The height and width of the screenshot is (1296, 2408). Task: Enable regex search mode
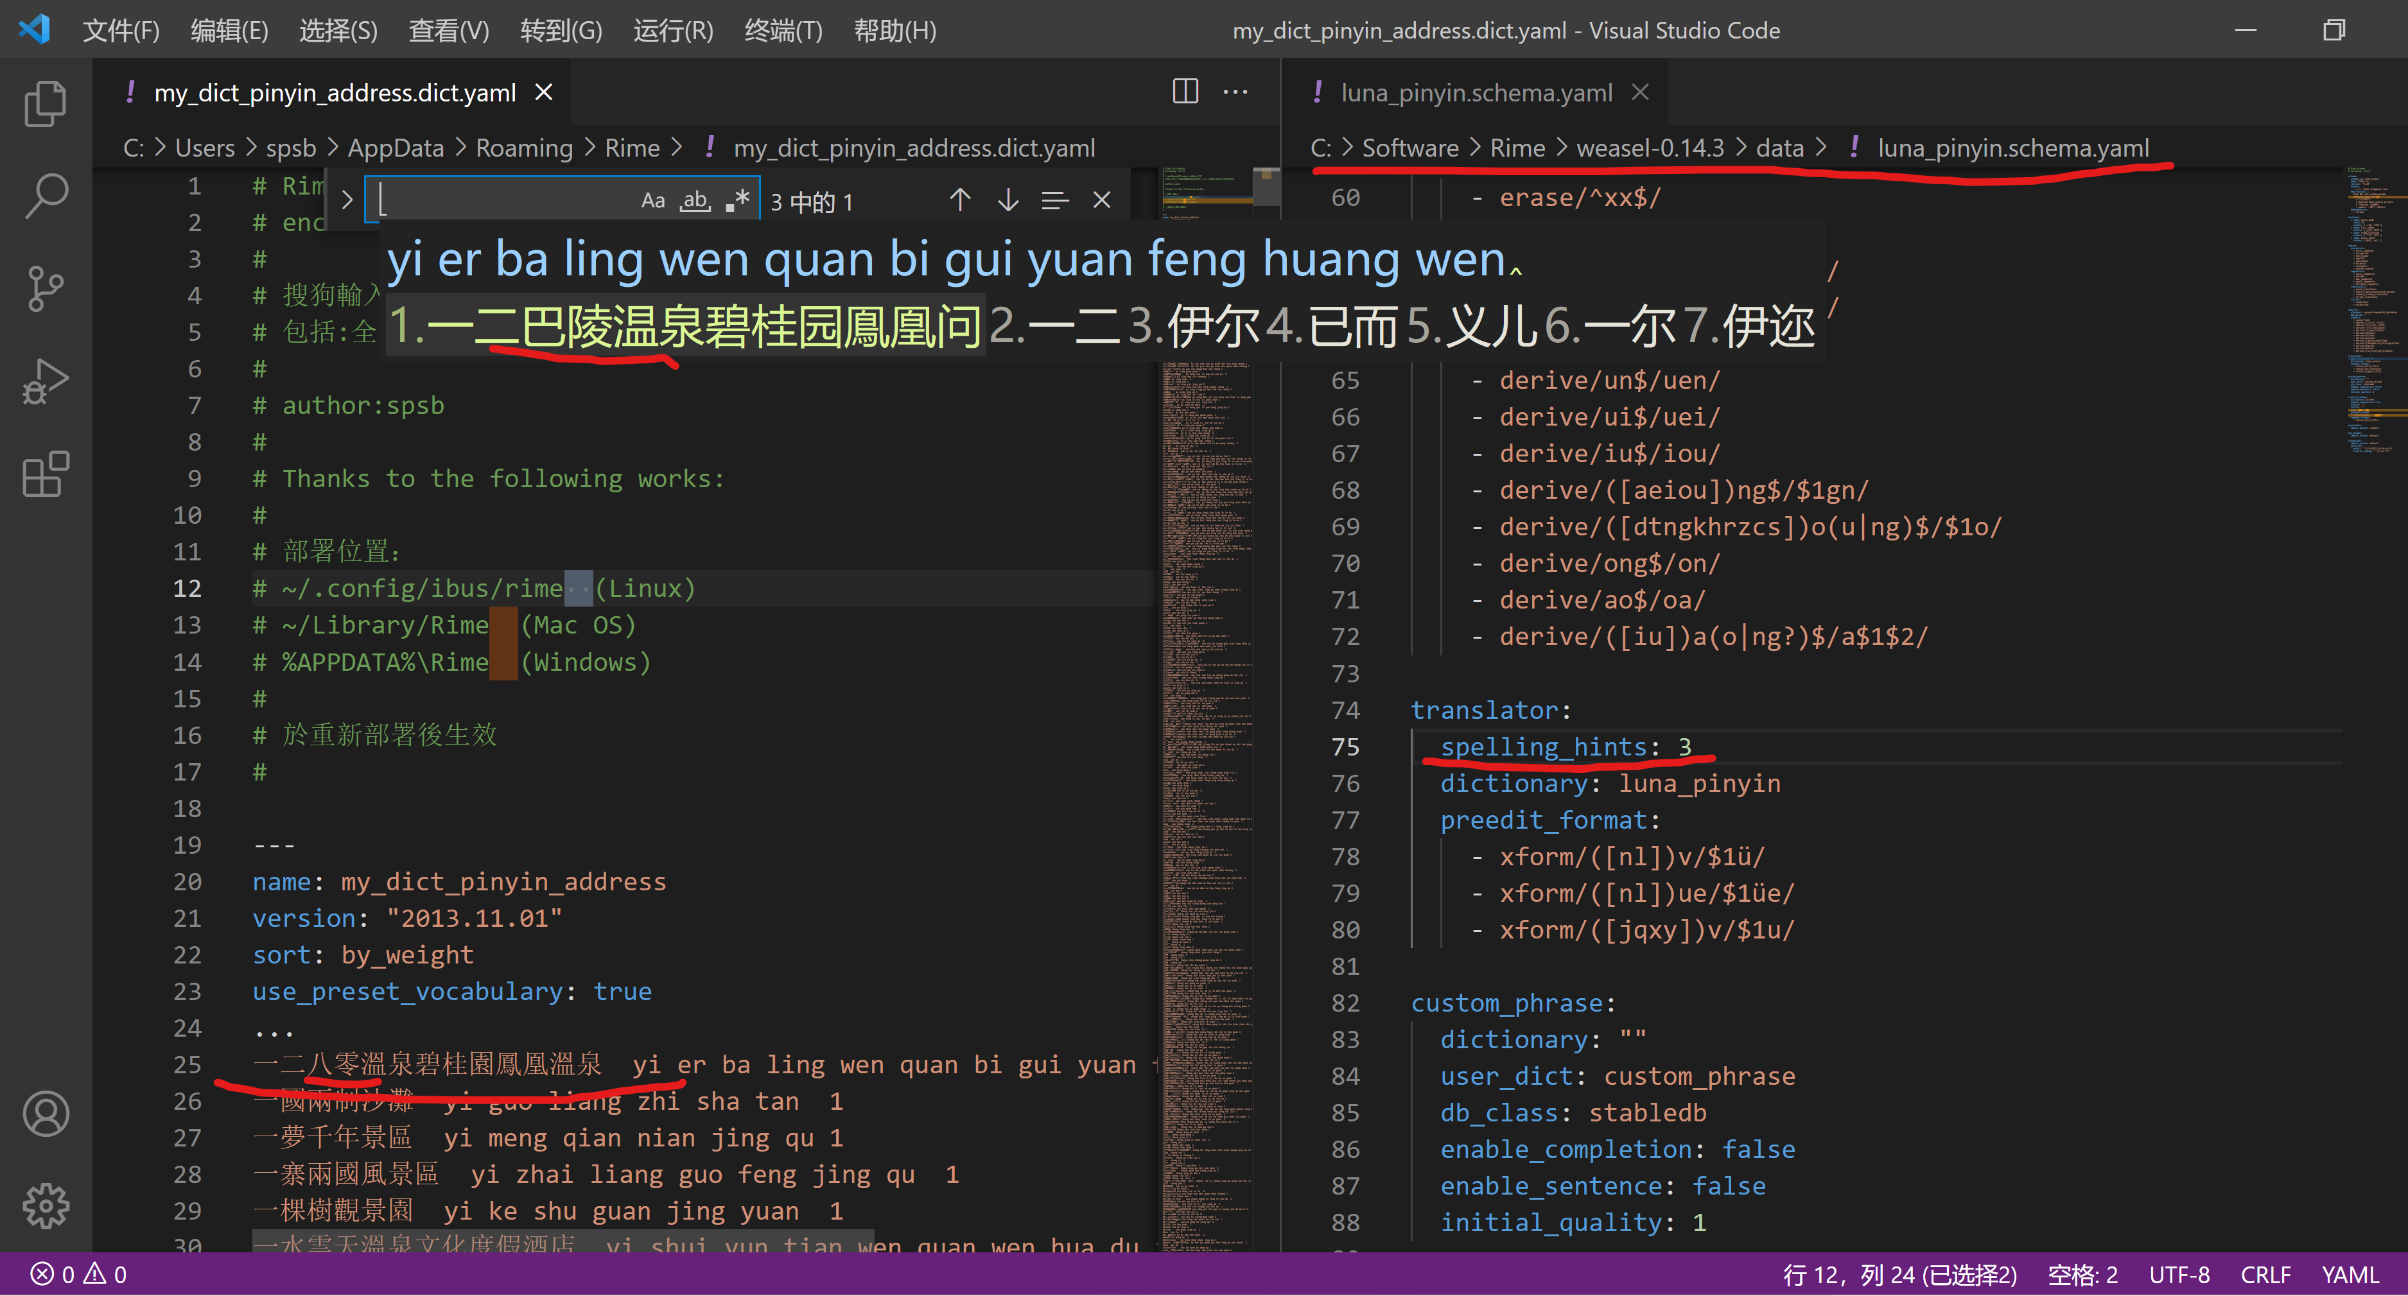click(x=738, y=199)
